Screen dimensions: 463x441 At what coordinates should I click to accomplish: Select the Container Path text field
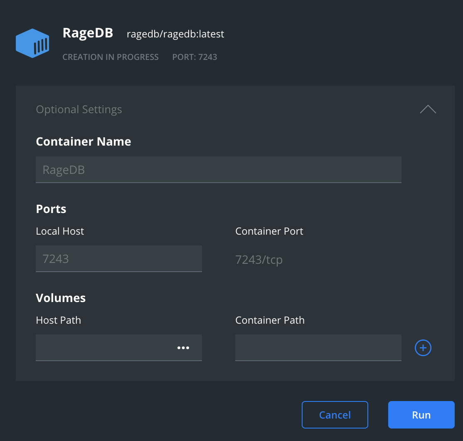tap(318, 348)
